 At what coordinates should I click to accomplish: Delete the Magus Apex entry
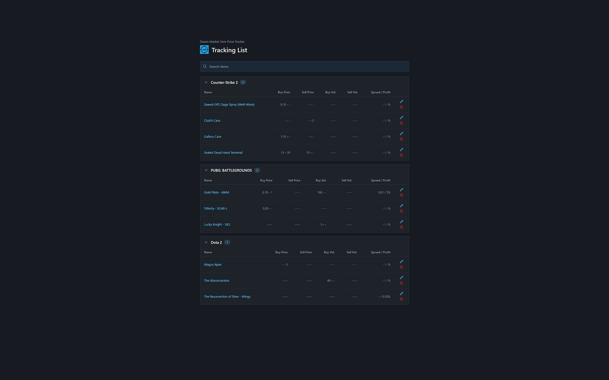402,267
